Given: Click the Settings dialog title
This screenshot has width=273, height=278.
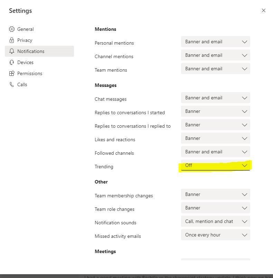Looking at the screenshot, I should point(20,11).
